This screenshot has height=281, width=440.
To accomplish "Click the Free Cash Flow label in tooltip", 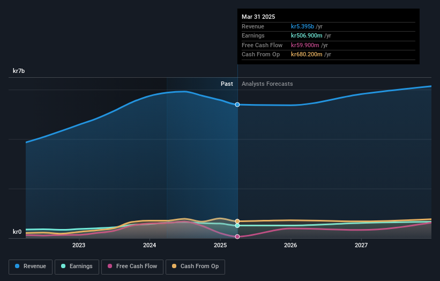I will click(262, 45).
